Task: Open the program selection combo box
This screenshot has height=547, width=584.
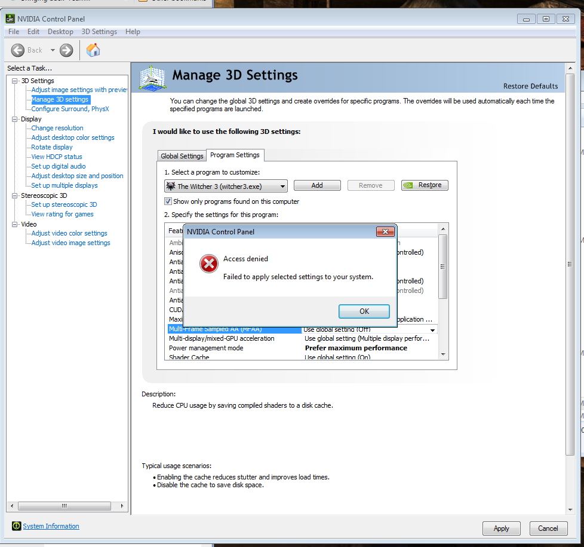Action: pos(226,186)
